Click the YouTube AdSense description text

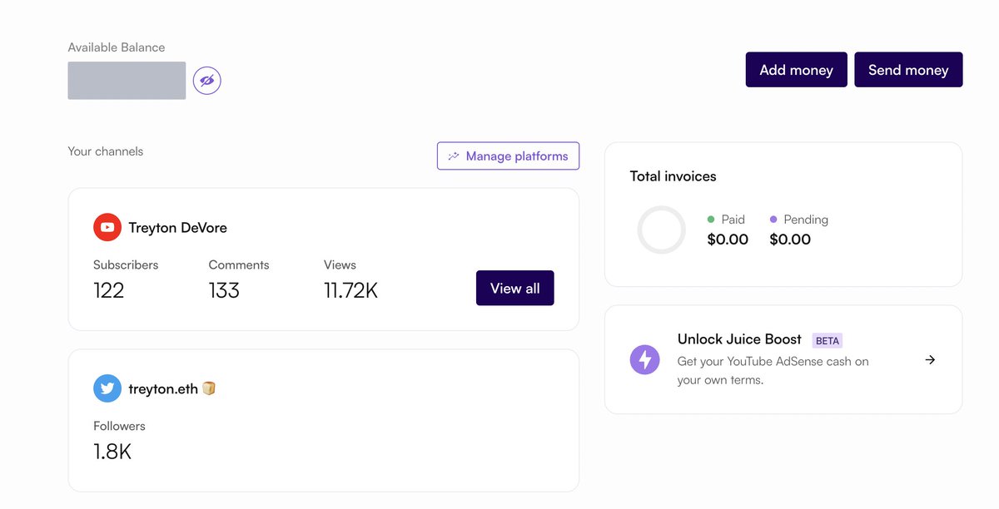pyautogui.click(x=773, y=371)
